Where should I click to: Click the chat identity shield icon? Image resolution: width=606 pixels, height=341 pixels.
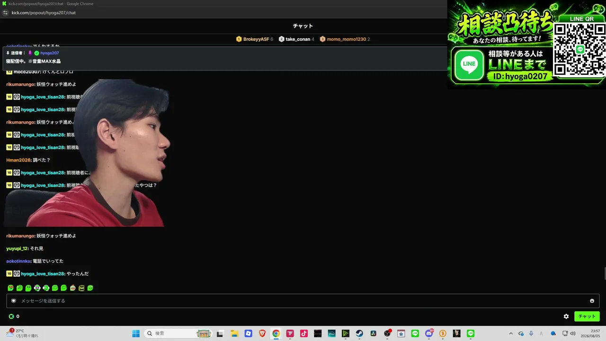(x=14, y=301)
